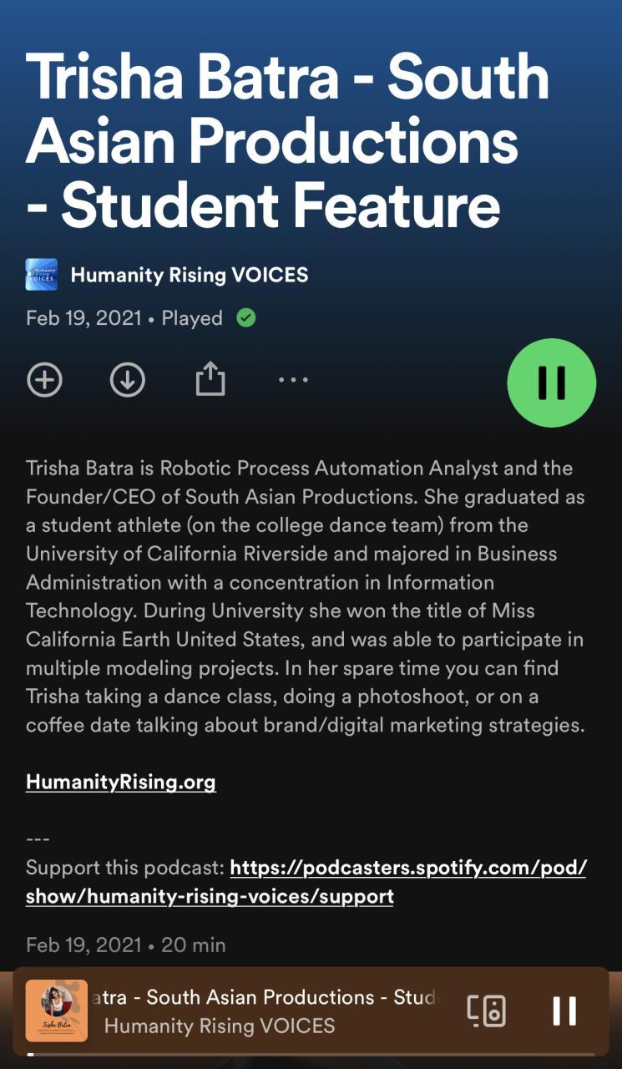Tap the share icon

[x=210, y=380]
